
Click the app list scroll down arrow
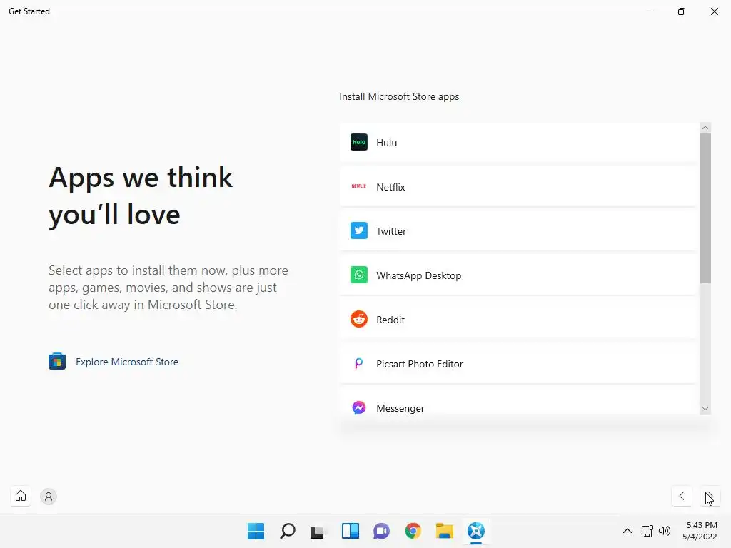coord(705,409)
